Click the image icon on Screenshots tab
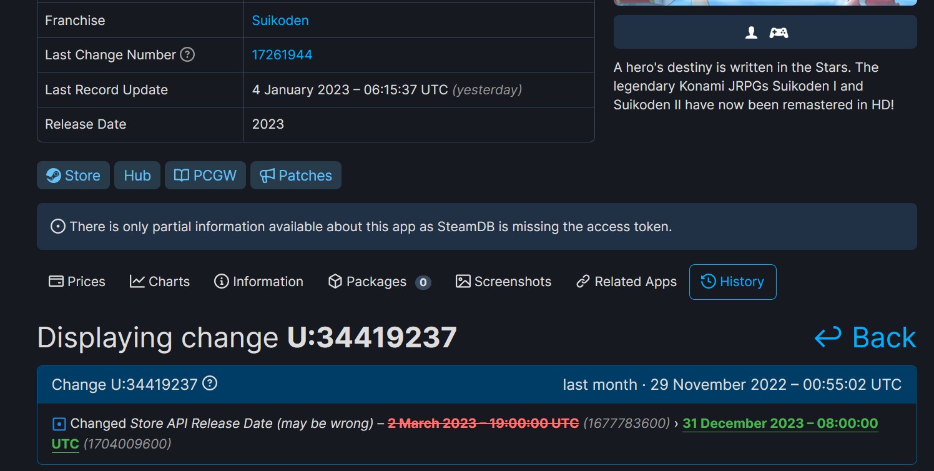Image resolution: width=934 pixels, height=471 pixels. coord(463,282)
